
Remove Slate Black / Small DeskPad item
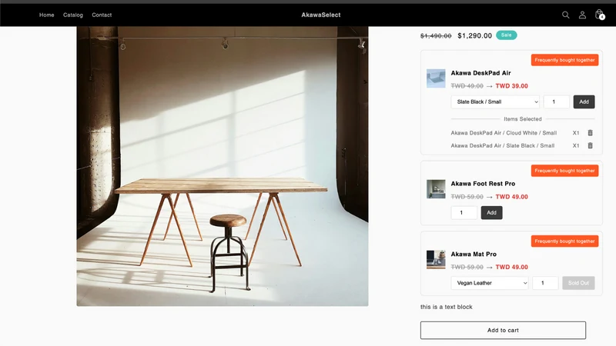(x=590, y=145)
